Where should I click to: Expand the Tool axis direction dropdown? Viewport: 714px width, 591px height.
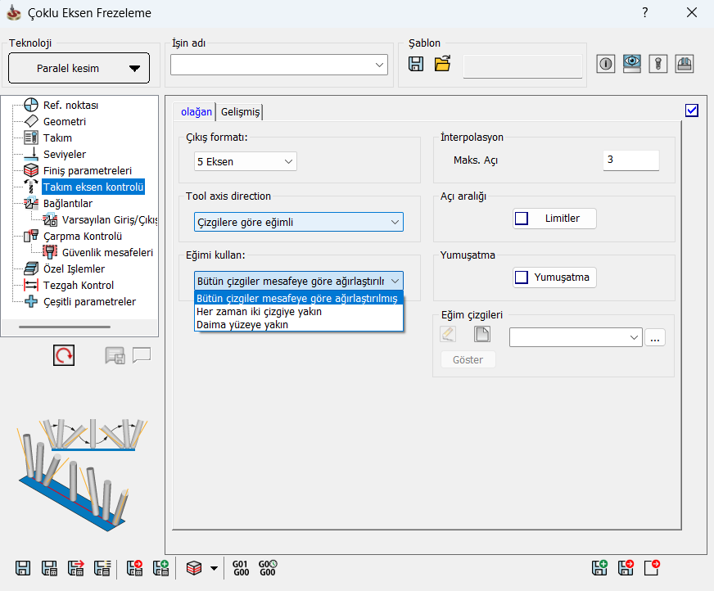coord(299,222)
